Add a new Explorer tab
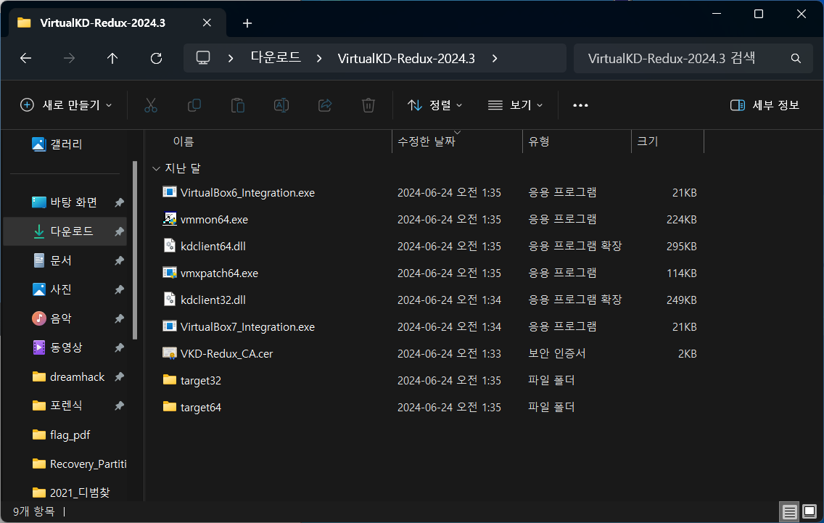The width and height of the screenshot is (824, 523). (x=247, y=23)
